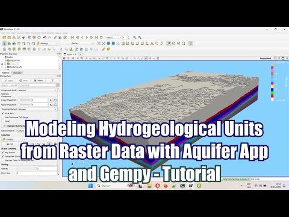
Task: Enable Use Nan Color For Missing Arrays
Action: click(x=3, y=160)
